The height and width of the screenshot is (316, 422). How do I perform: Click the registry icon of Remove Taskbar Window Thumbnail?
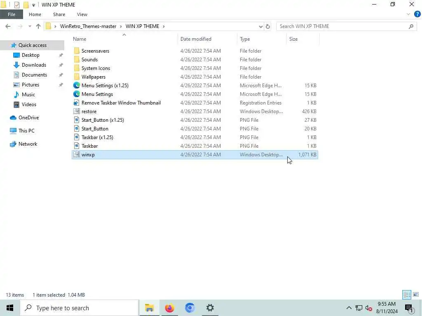pos(77,102)
